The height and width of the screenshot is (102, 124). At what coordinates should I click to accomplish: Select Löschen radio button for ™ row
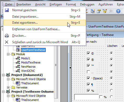(x=111, y=66)
